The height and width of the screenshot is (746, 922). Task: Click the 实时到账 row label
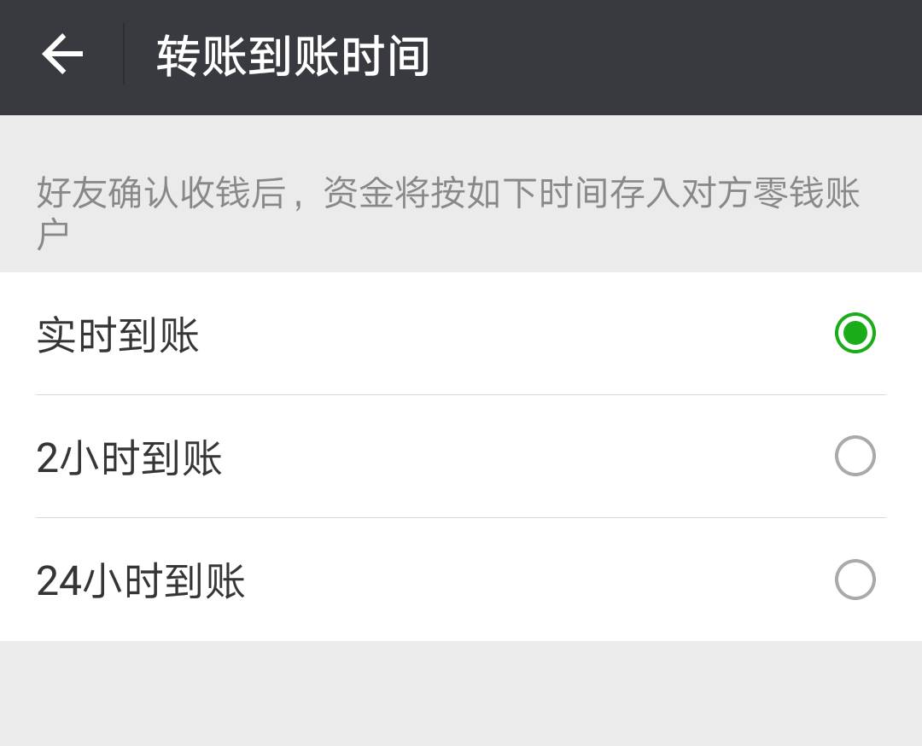pyautogui.click(x=116, y=335)
